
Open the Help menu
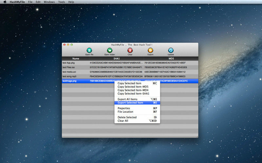71,2
